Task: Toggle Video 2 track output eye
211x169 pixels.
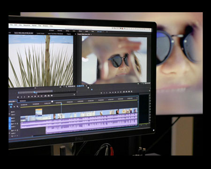Action: (x=14, y=112)
